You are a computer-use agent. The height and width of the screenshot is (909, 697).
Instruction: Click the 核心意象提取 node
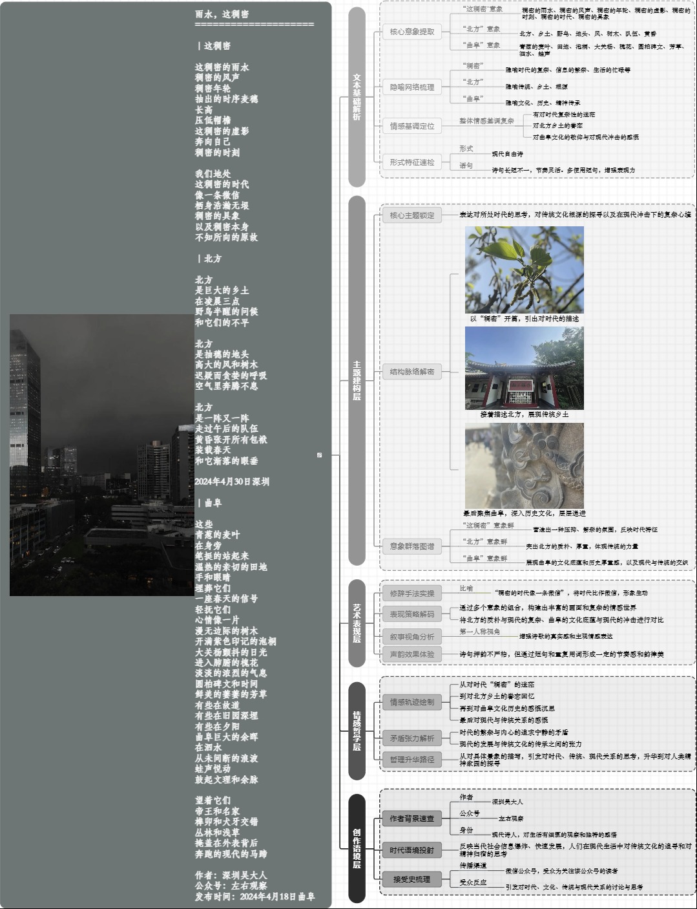[411, 32]
